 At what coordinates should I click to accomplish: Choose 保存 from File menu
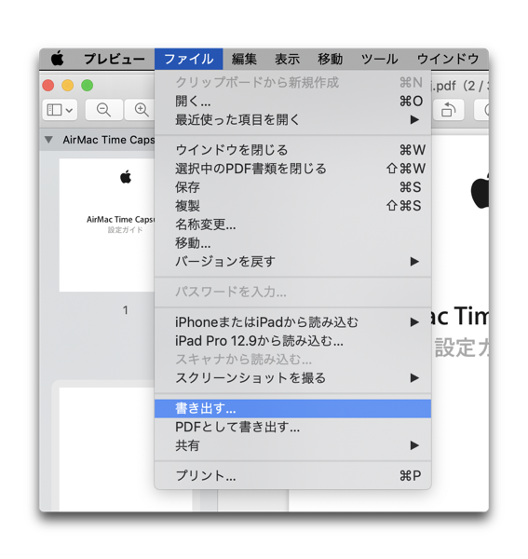(x=292, y=187)
